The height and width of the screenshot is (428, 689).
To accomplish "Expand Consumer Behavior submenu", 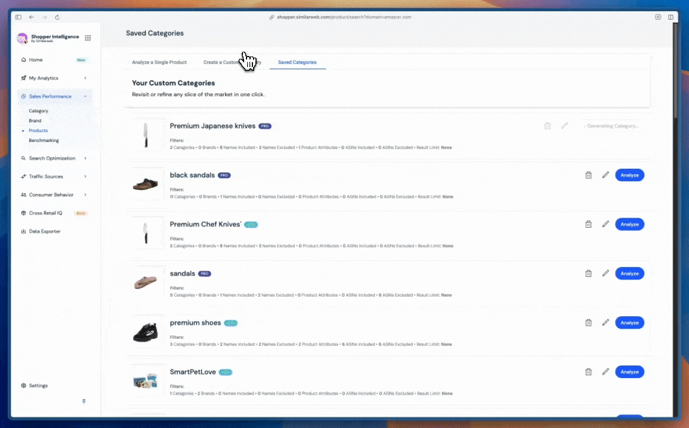I will [x=85, y=194].
